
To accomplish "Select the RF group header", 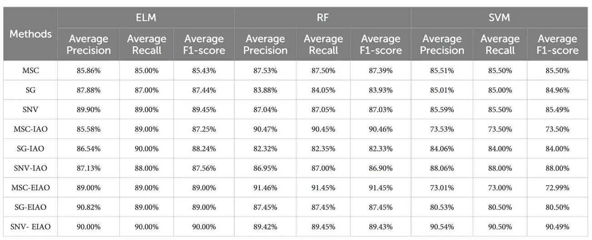I will 322,18.
